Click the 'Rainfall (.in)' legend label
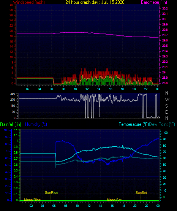Screen dimensions: 177x211 click(11, 124)
